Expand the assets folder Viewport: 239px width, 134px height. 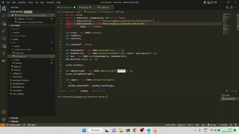coord(16,46)
